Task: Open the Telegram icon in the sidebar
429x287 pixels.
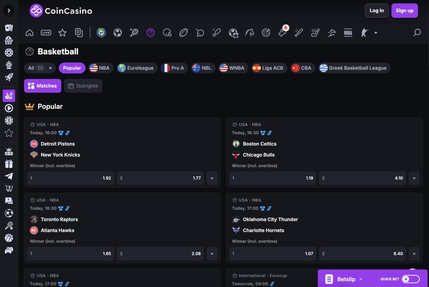Action: click(9, 176)
